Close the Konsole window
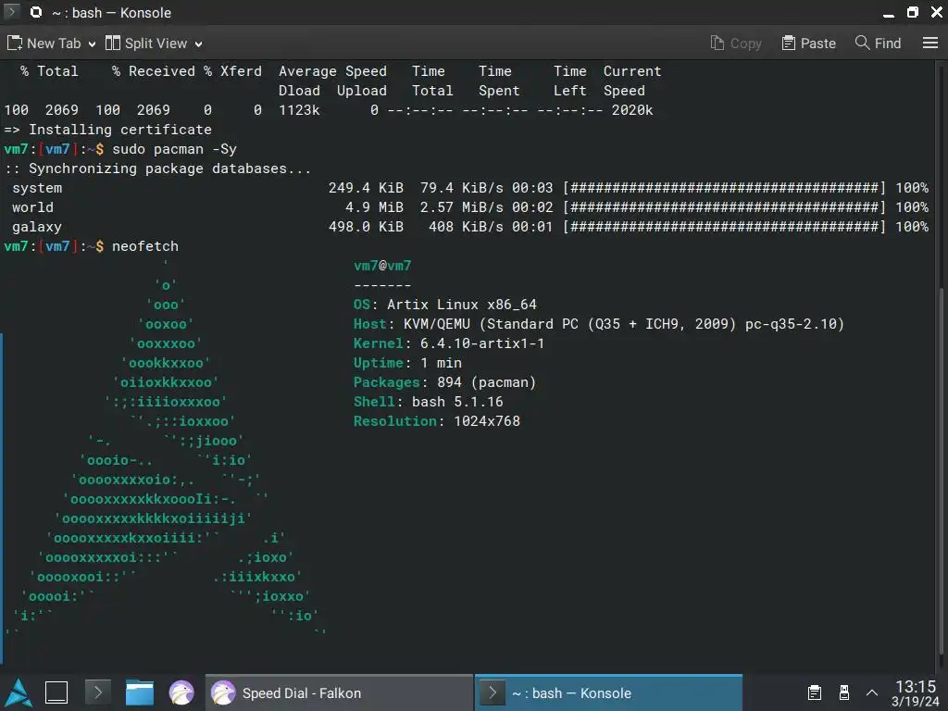Screen dimensions: 948x711 (x=936, y=13)
